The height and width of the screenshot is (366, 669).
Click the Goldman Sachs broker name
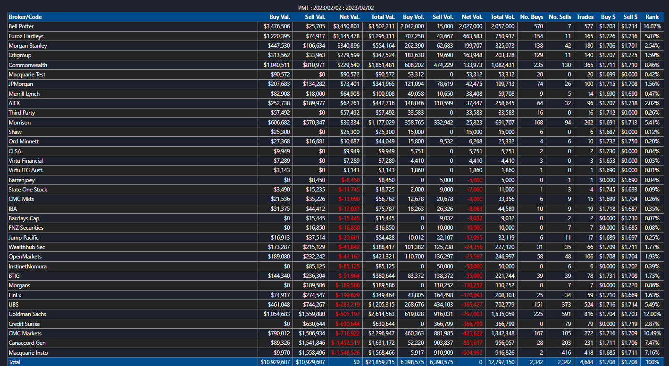click(27, 314)
